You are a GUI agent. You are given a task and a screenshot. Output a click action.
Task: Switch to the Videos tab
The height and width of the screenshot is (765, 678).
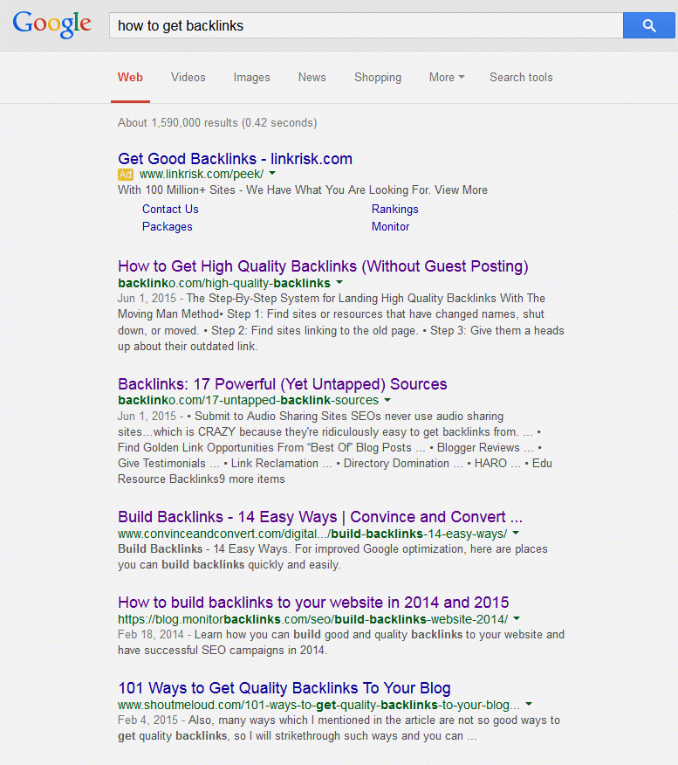[188, 77]
